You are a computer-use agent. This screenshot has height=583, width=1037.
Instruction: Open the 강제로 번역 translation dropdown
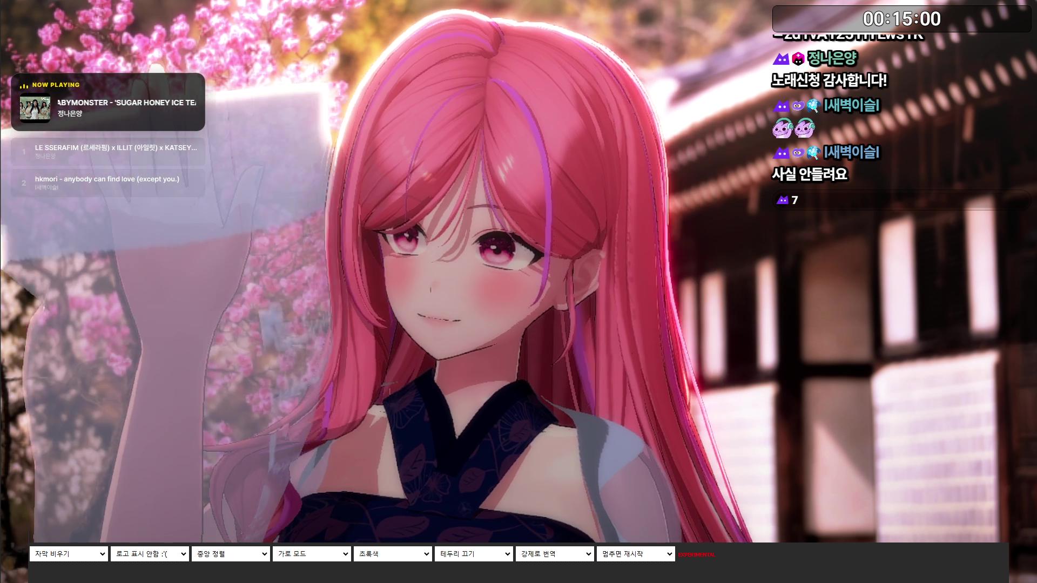pyautogui.click(x=555, y=554)
